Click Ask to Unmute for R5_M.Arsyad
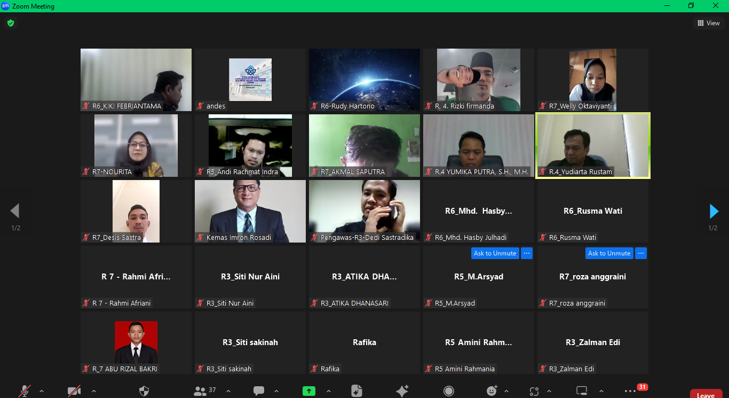Viewport: 729px width, 398px height. pos(495,253)
